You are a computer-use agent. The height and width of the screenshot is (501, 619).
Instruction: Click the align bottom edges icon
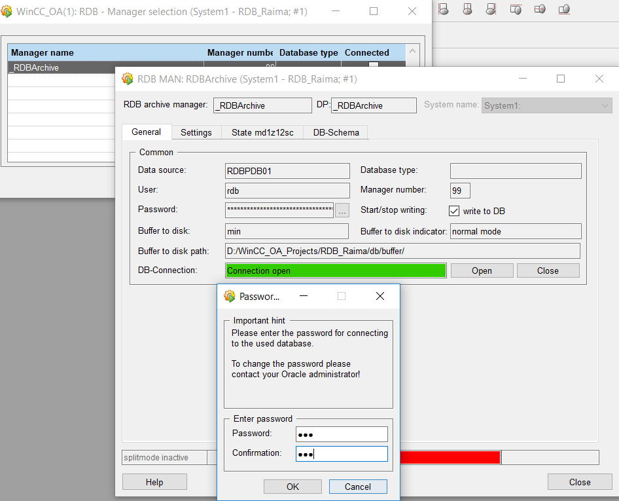pos(564,9)
